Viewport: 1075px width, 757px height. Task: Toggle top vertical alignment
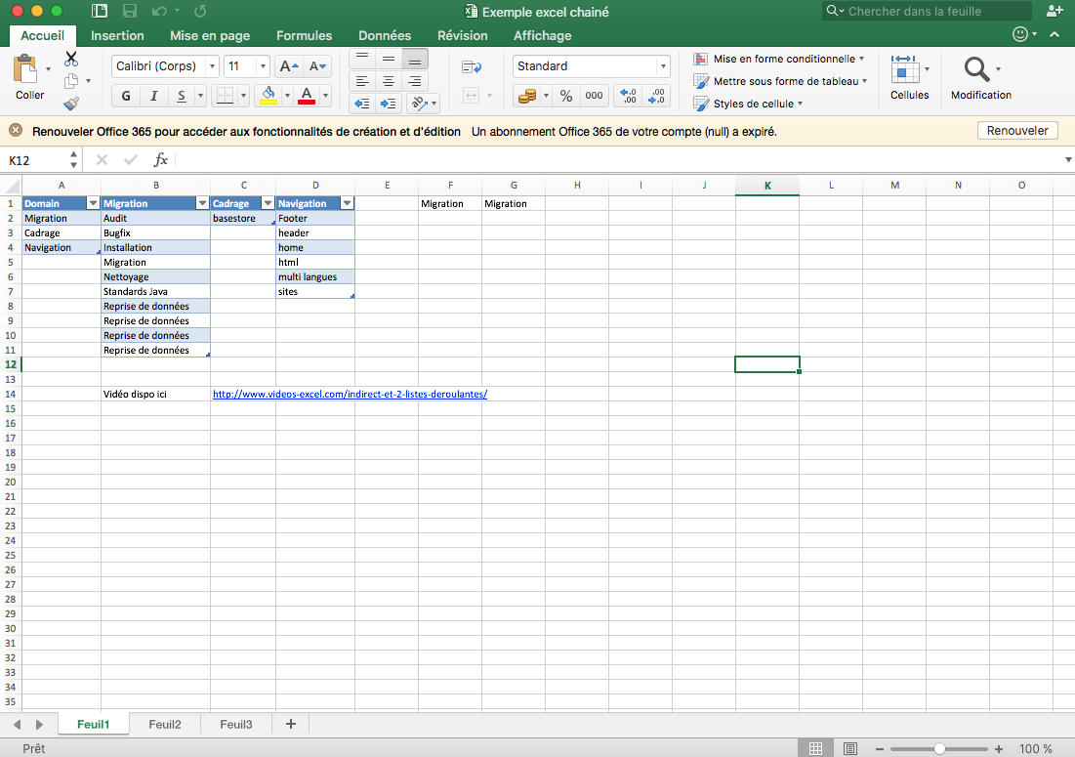[362, 58]
